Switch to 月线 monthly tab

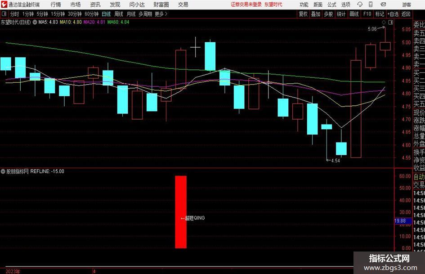[131, 14]
